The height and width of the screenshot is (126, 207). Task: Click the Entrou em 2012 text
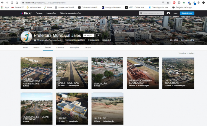[188, 40]
